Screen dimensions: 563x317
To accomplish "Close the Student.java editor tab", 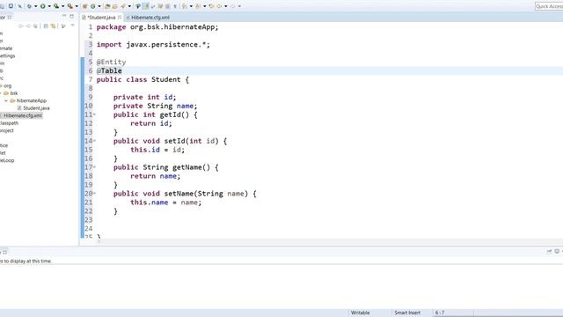I will point(120,18).
